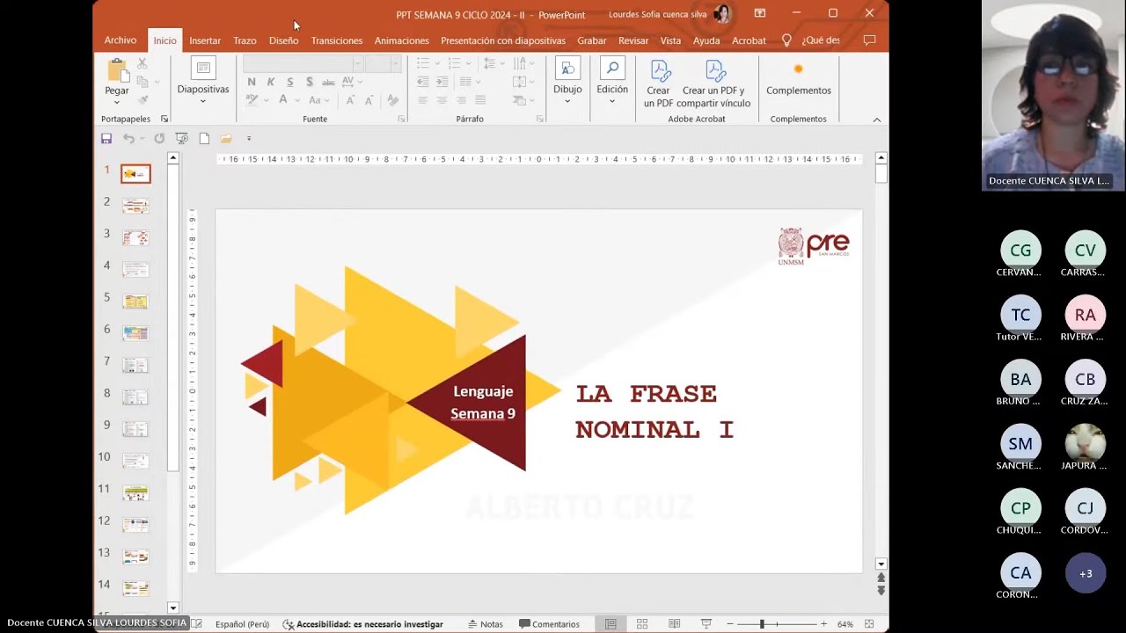Screen dimensions: 1126x633
Task: Toggle strikethrough abc formatting
Action: tap(328, 82)
